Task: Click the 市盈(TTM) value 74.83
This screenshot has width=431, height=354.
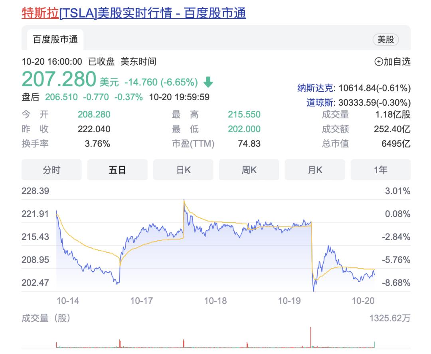Action: 249,143
